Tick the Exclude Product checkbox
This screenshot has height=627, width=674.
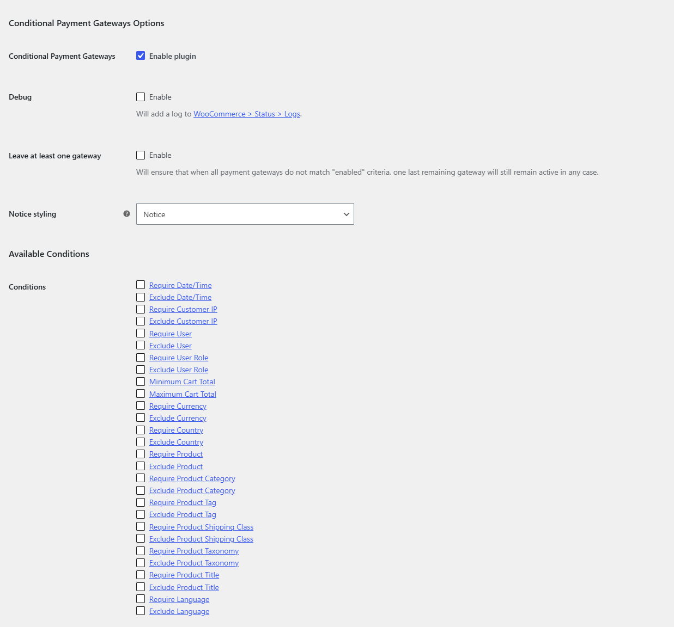point(141,466)
